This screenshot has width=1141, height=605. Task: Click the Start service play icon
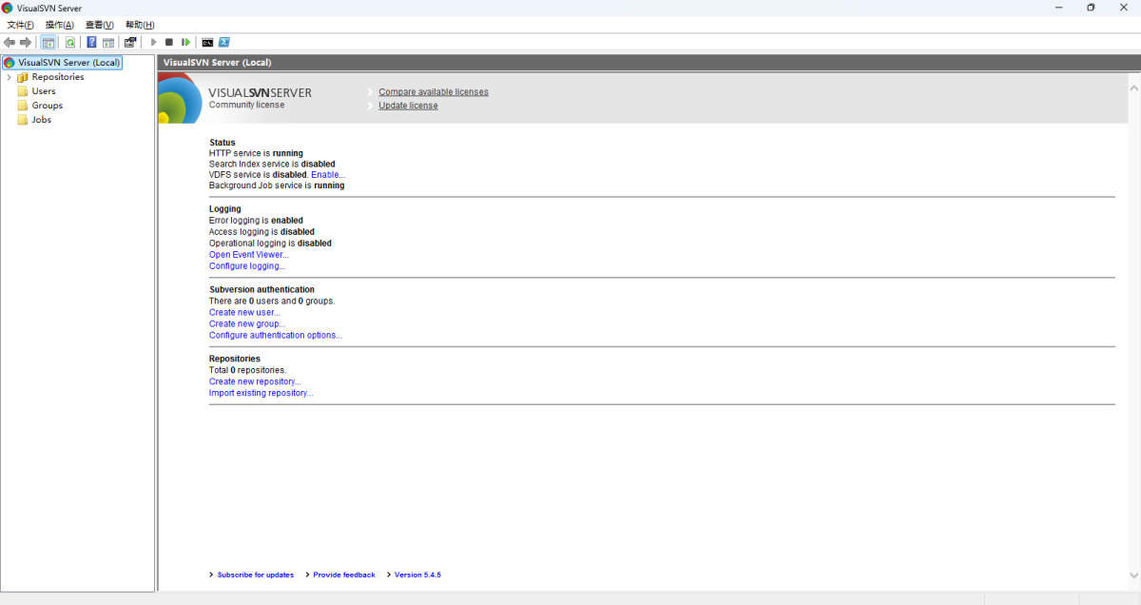153,42
